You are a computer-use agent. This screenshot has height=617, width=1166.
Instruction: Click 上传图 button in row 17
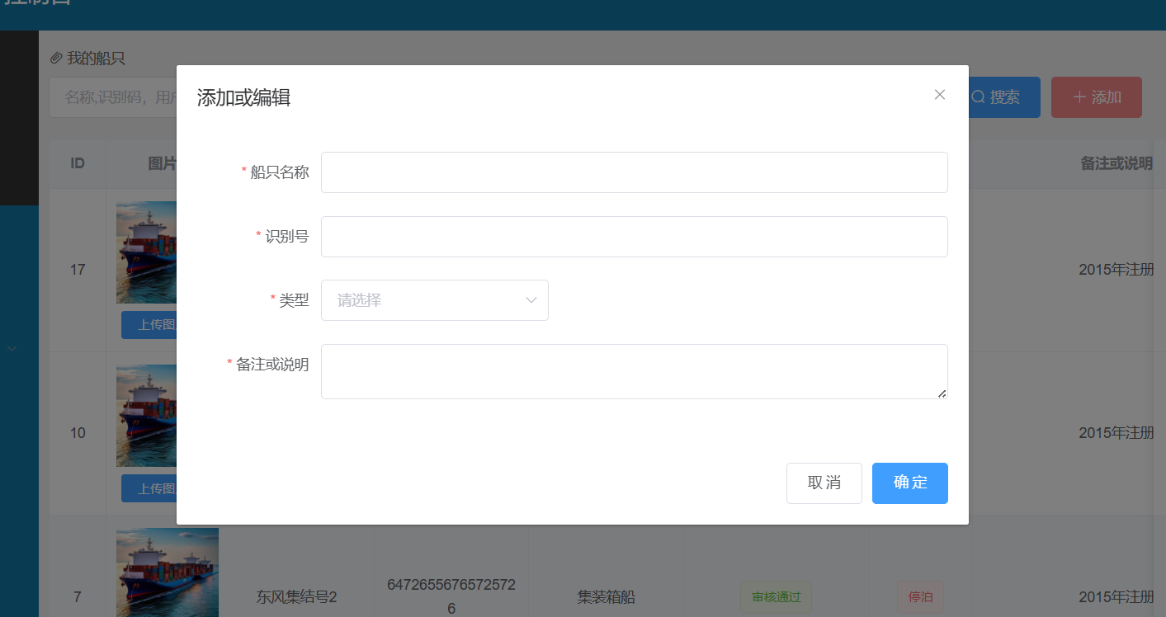pos(149,325)
